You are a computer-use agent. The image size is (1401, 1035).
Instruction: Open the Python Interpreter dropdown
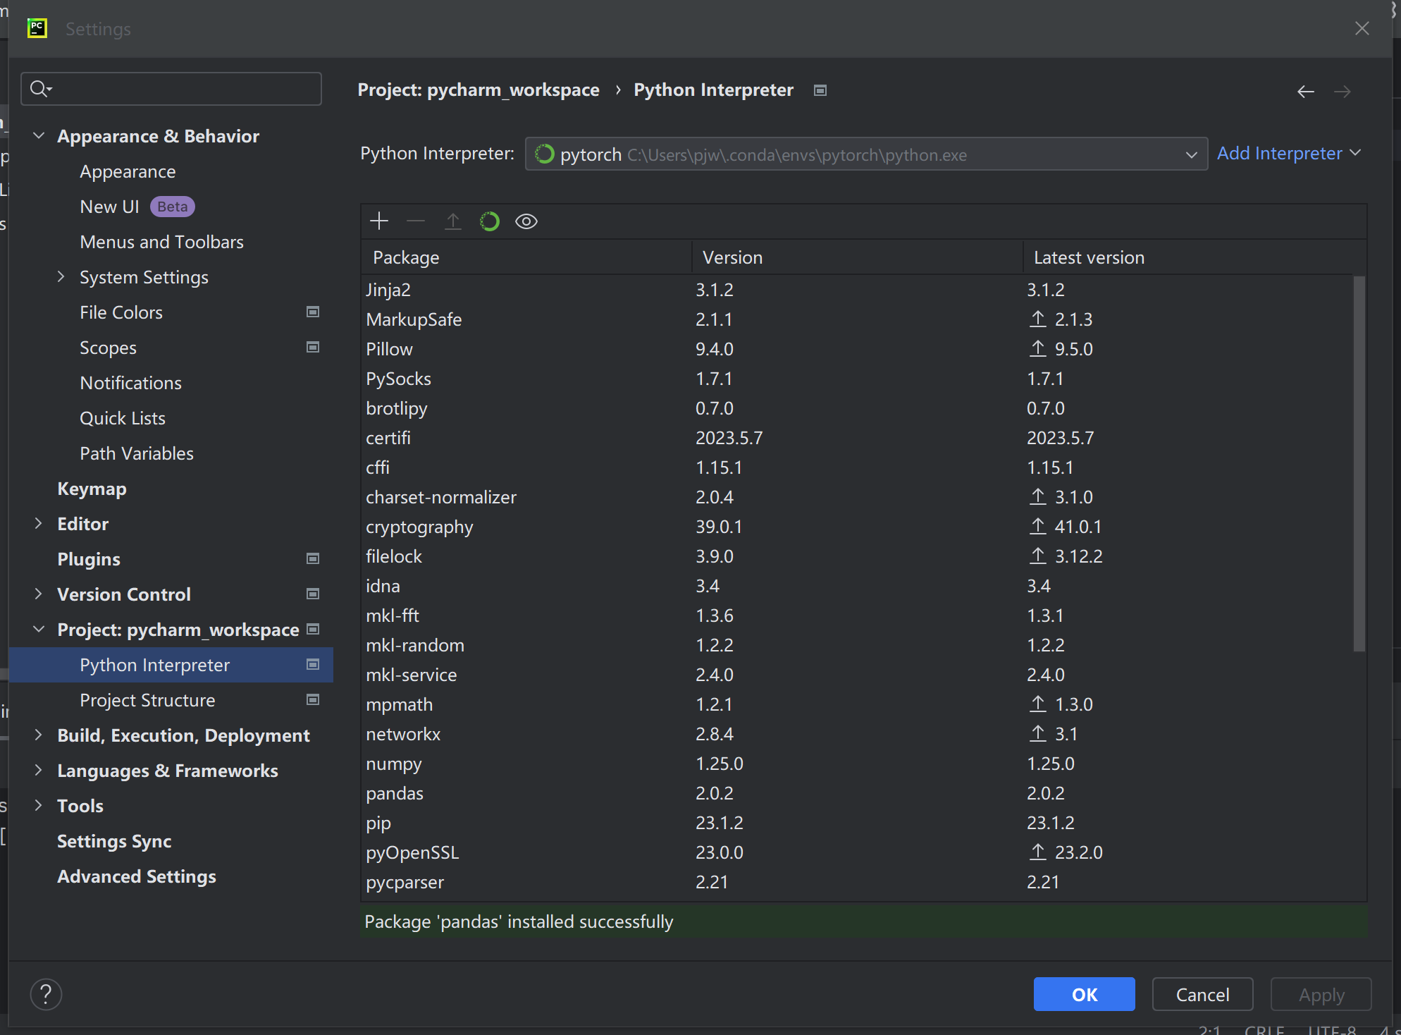point(866,154)
